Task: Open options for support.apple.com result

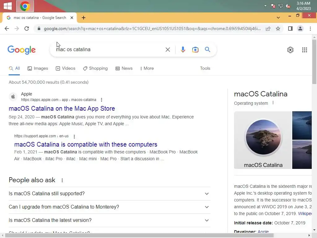Action: [74, 137]
